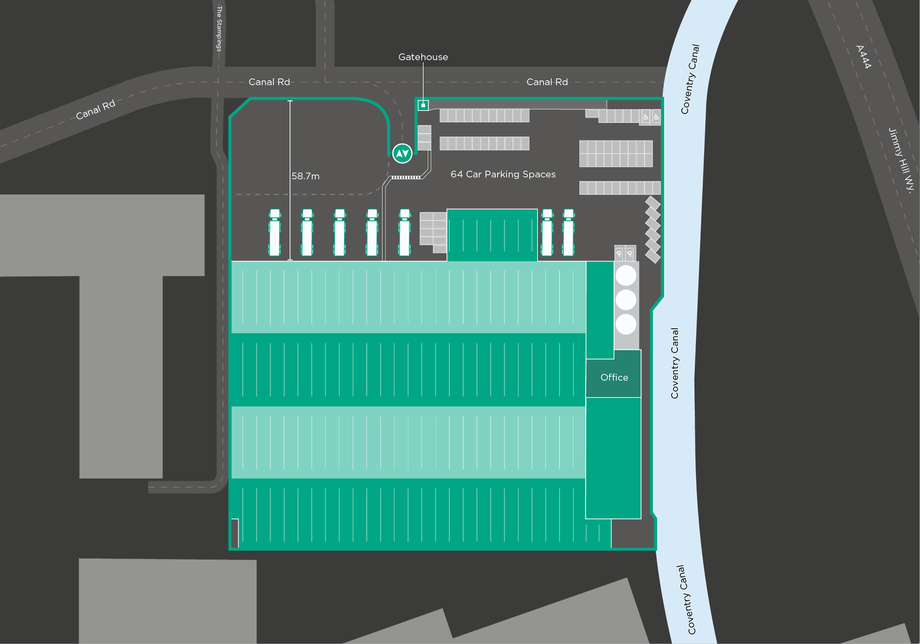Click the middle white storage tank circle
Viewport: 920px width, 644px height.
(x=626, y=300)
